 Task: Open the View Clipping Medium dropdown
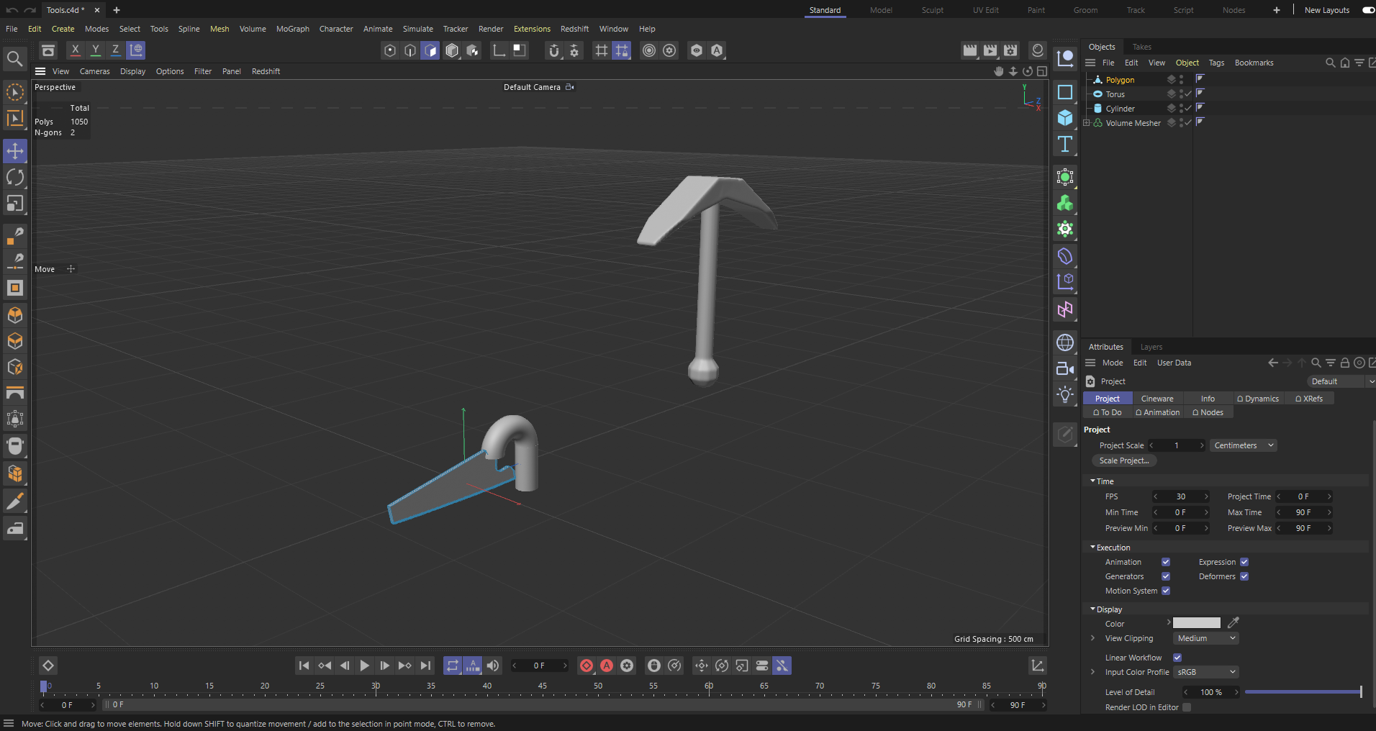click(x=1205, y=638)
